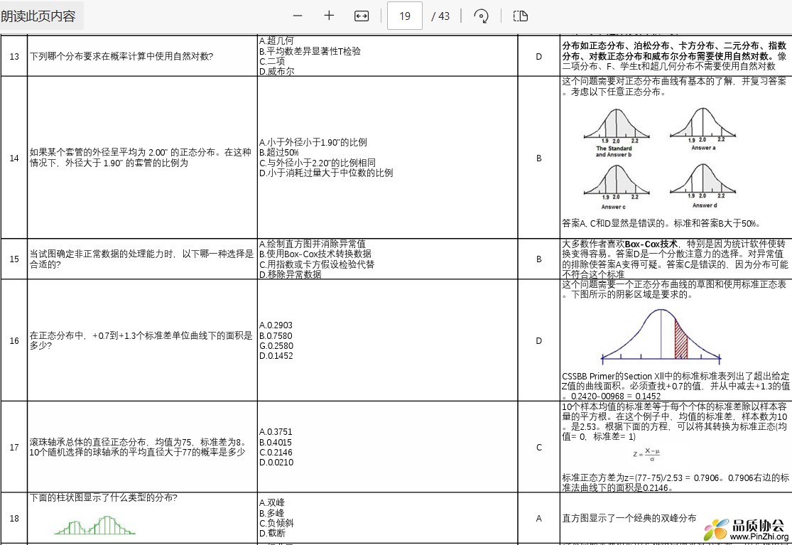Click answer 'A' in row 18
The width and height of the screenshot is (792, 545).
point(538,519)
